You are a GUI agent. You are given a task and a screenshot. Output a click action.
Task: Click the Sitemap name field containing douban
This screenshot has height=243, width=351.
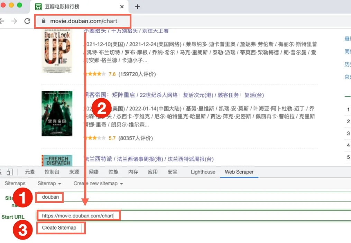[x=194, y=197]
